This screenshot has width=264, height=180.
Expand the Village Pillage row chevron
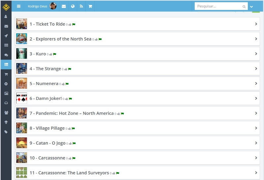[x=256, y=128]
